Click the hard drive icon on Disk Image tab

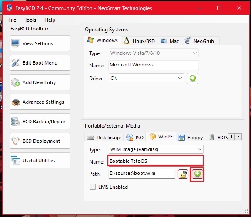[90, 138]
